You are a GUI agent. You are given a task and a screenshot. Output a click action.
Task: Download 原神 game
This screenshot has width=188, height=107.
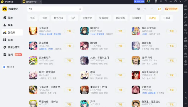click(120, 75)
